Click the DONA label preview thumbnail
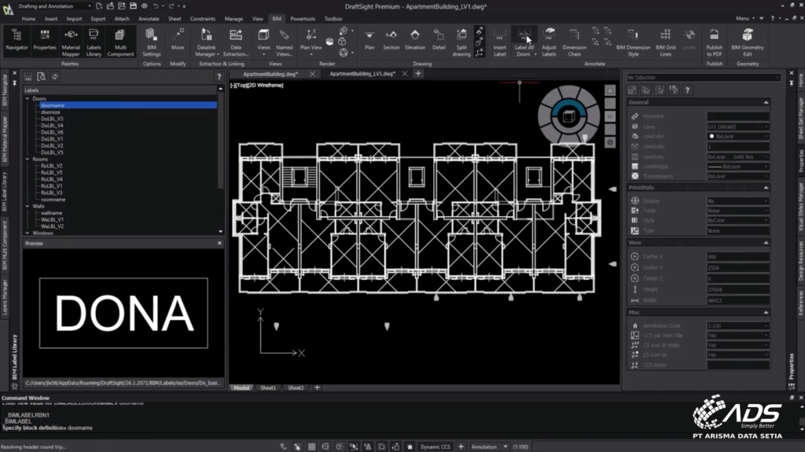805x452 pixels. 123,314
